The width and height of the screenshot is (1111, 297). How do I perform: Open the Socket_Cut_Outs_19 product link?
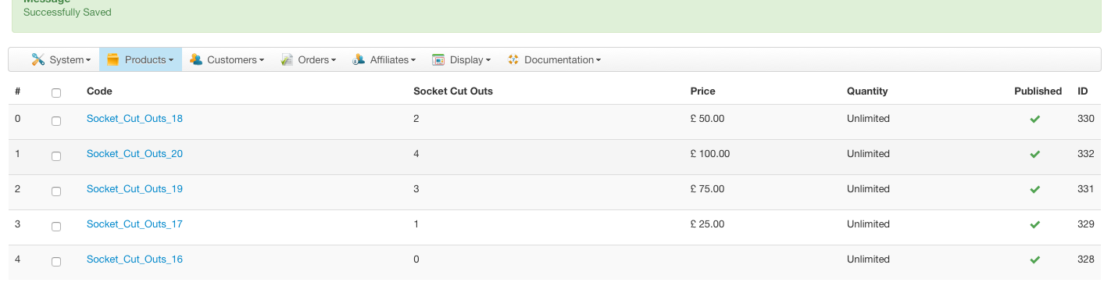tap(134, 189)
